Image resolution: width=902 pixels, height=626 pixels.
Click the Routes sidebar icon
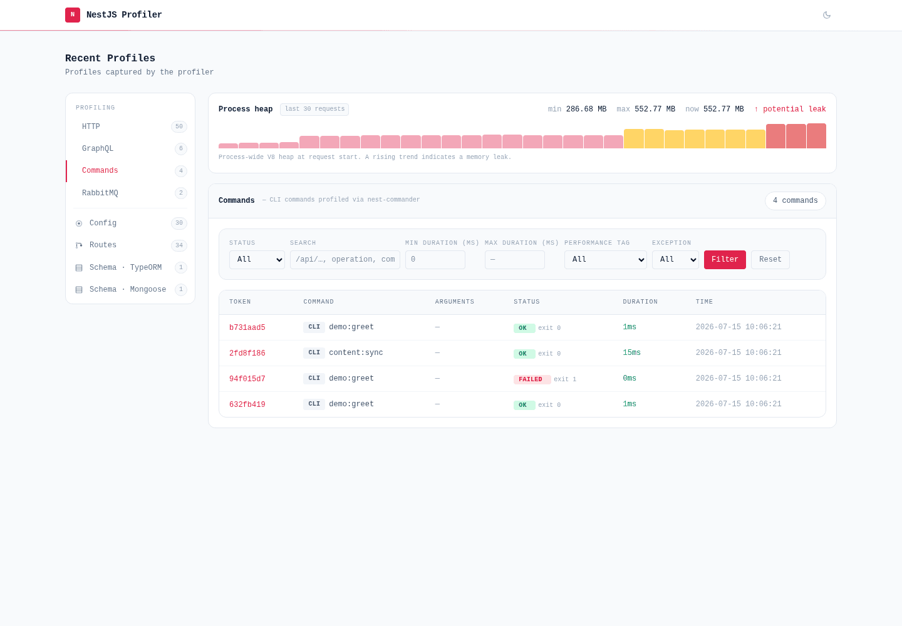79,245
